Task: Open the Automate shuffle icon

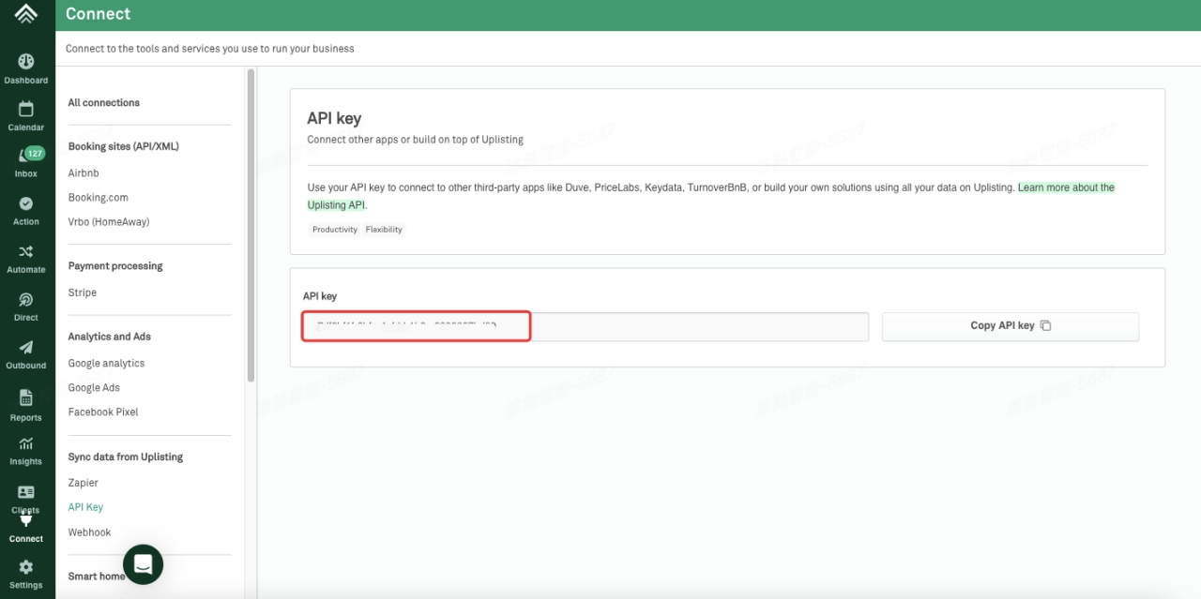Action: click(26, 258)
